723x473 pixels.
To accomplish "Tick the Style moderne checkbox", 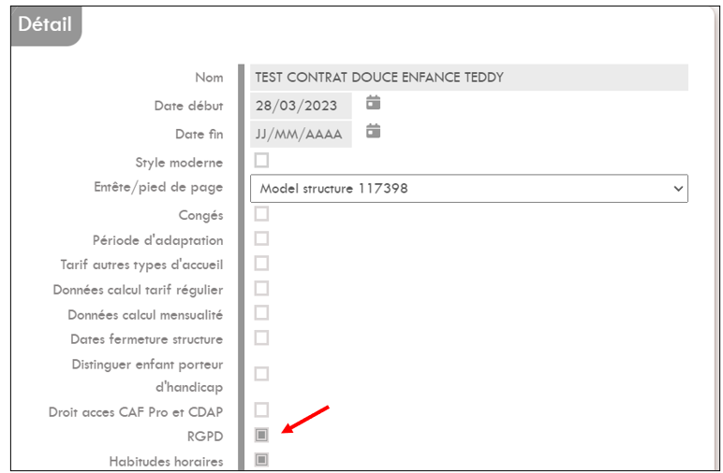I will click(x=261, y=161).
